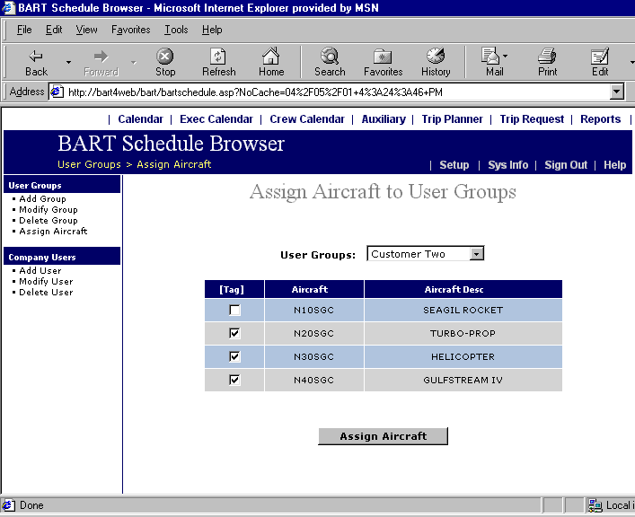Uncheck the N40SGC Gulfstream IV checkbox
This screenshot has height=517, width=635.
tap(234, 381)
